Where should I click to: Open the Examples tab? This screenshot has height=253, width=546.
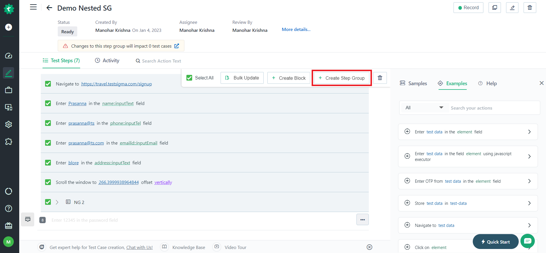tap(452, 83)
